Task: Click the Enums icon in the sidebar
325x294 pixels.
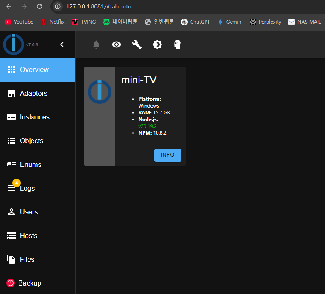Action: coord(11,165)
